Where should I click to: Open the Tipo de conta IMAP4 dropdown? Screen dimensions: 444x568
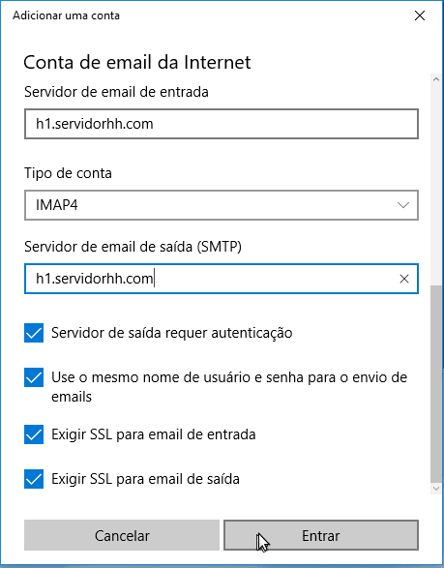click(x=222, y=205)
